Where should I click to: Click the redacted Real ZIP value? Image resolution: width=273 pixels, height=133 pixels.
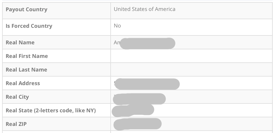click(x=138, y=124)
